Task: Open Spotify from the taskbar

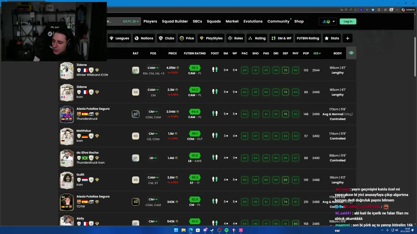Action: pos(226,230)
